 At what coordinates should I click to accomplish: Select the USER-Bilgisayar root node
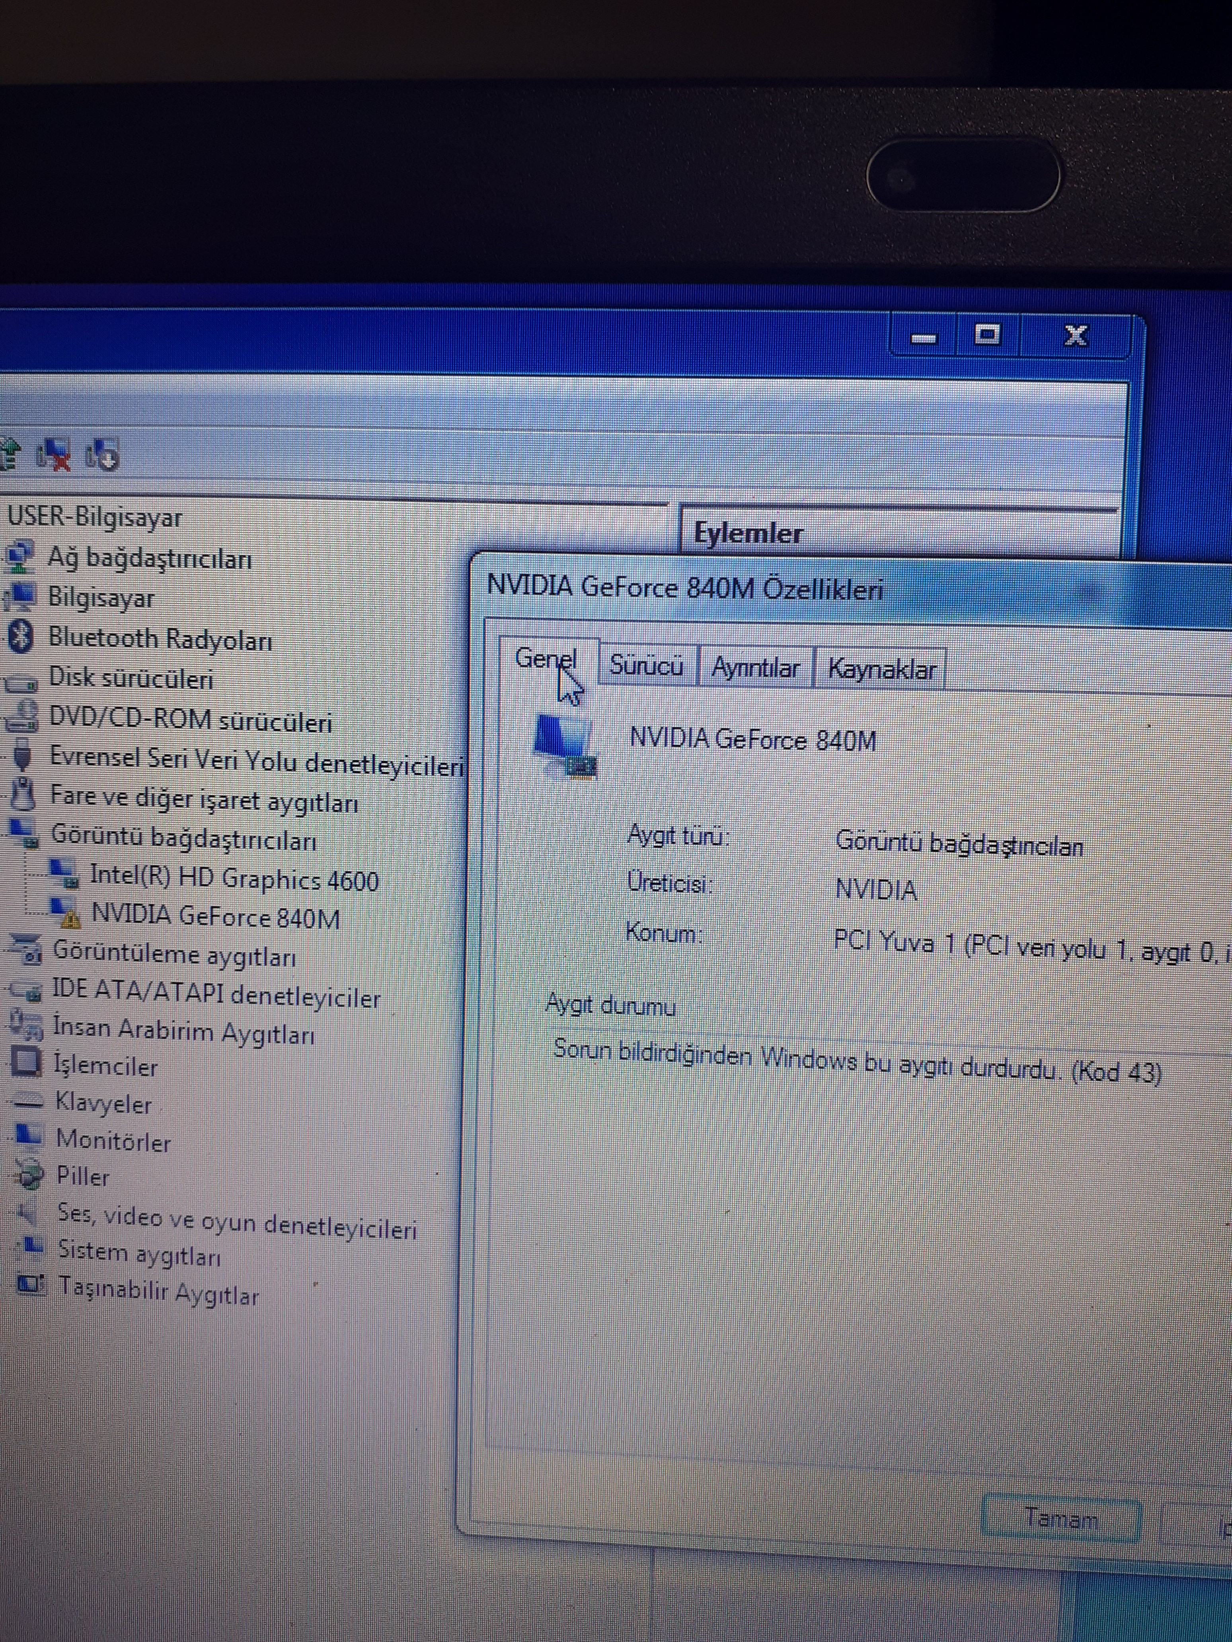94,517
